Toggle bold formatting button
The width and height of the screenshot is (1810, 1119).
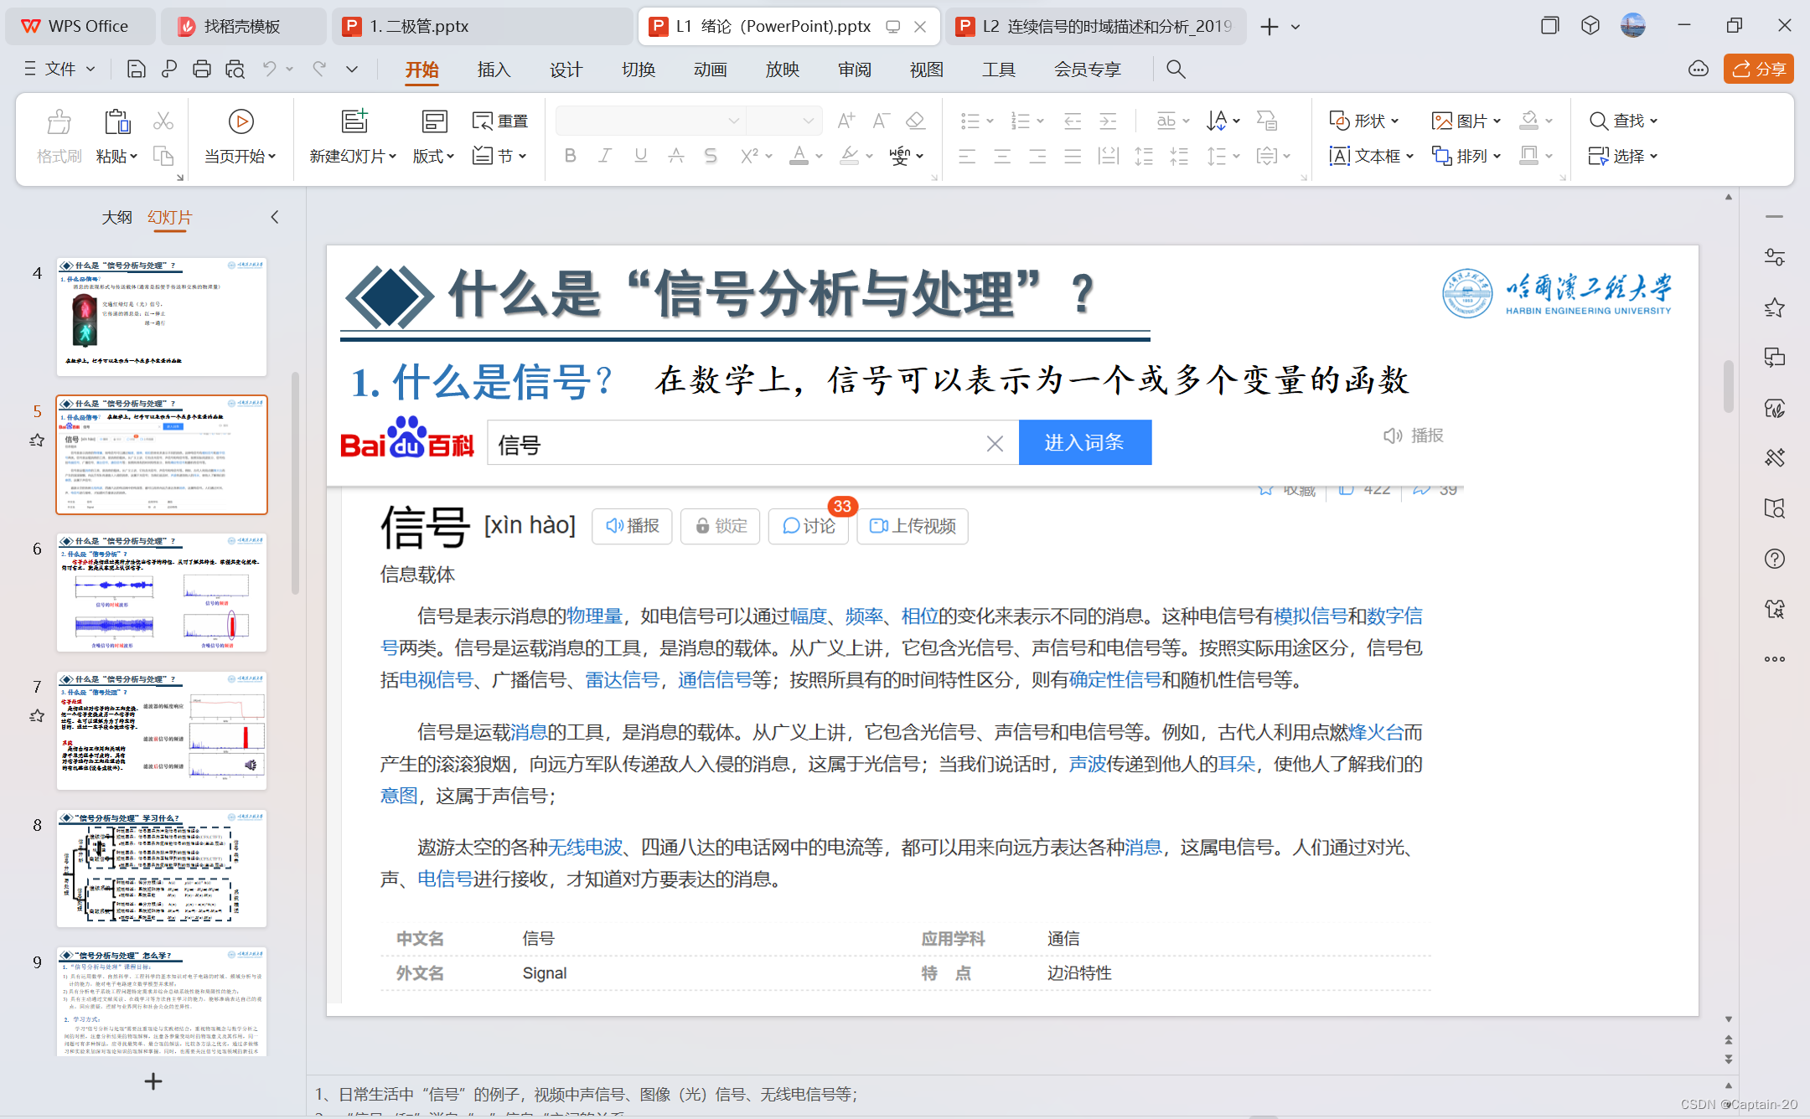tap(570, 156)
